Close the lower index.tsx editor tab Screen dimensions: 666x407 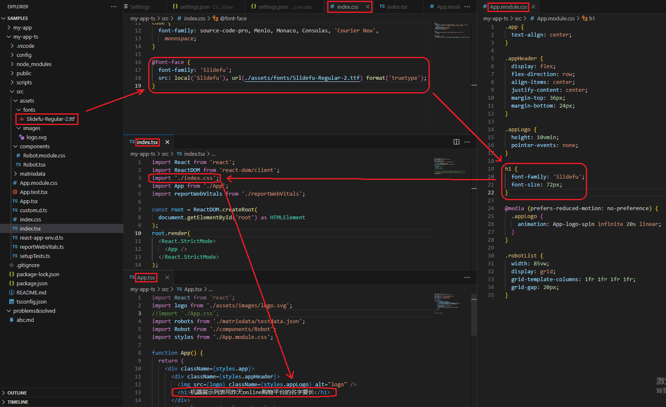(x=167, y=142)
